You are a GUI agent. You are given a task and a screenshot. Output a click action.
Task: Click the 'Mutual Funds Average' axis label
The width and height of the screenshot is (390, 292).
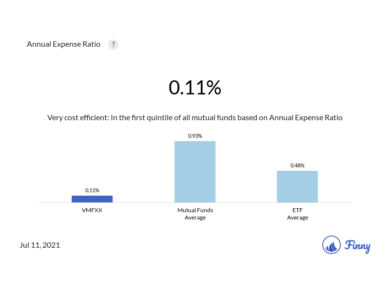(x=195, y=214)
